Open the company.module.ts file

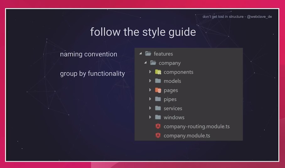click(x=187, y=136)
